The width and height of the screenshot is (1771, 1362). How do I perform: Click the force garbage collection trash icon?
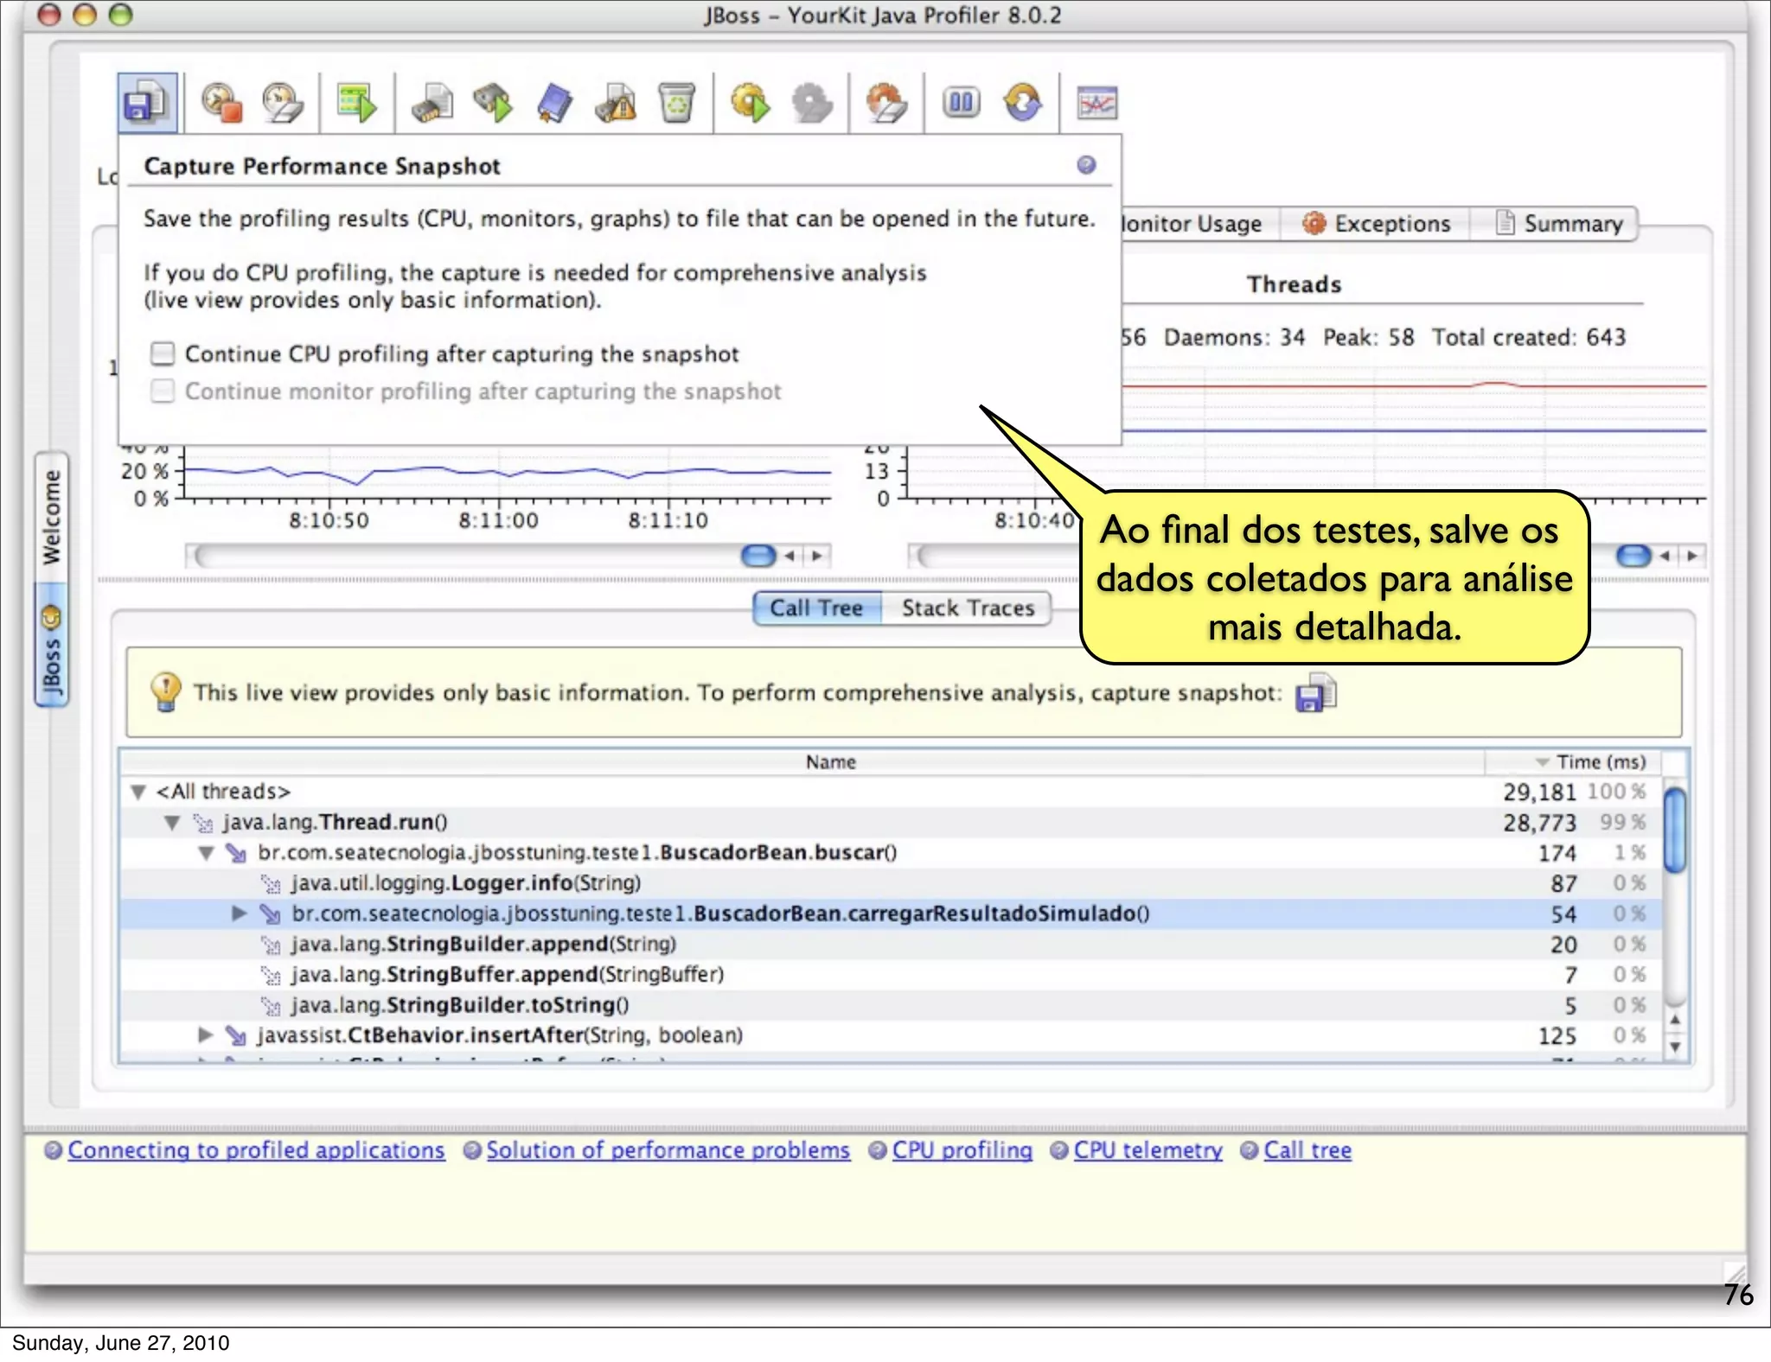click(676, 104)
